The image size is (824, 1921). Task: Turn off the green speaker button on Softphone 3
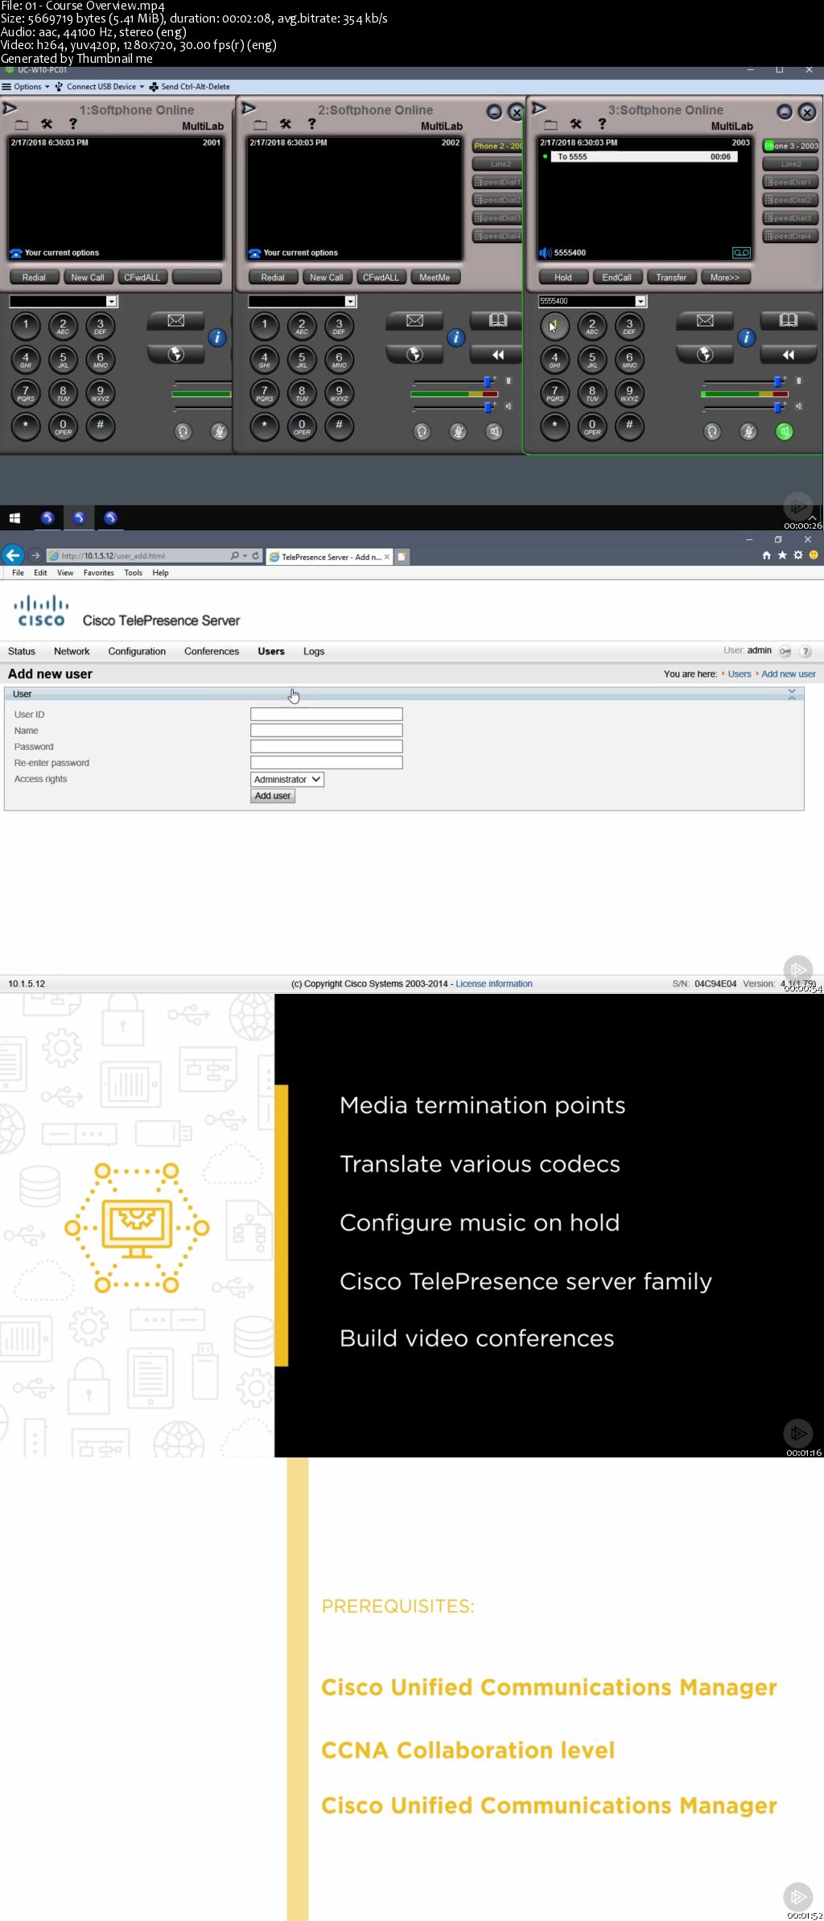tap(785, 432)
